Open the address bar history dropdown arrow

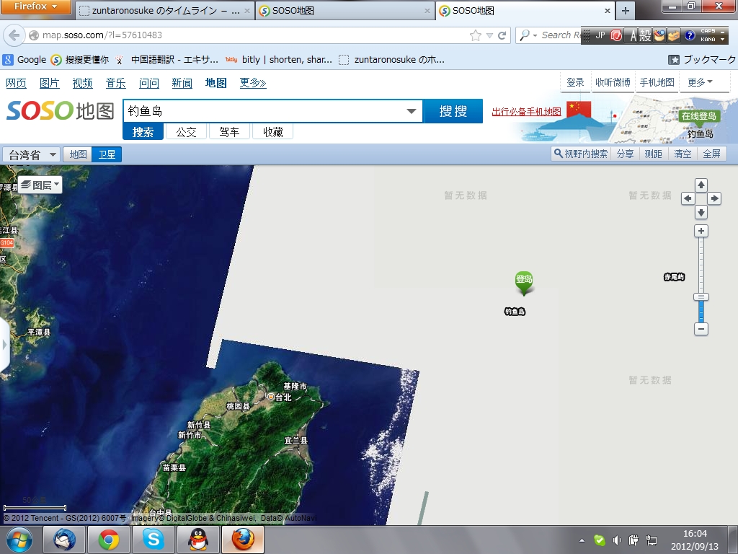489,35
